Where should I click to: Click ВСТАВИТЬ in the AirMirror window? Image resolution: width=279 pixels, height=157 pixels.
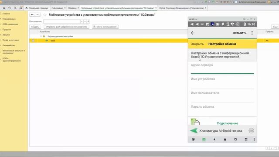(x=240, y=33)
